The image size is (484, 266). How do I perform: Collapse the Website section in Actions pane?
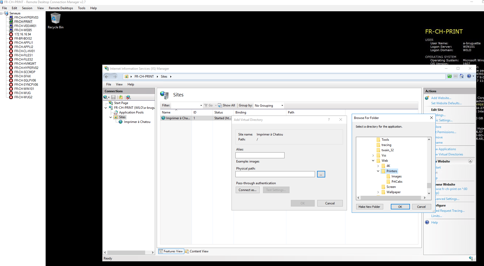(470, 161)
